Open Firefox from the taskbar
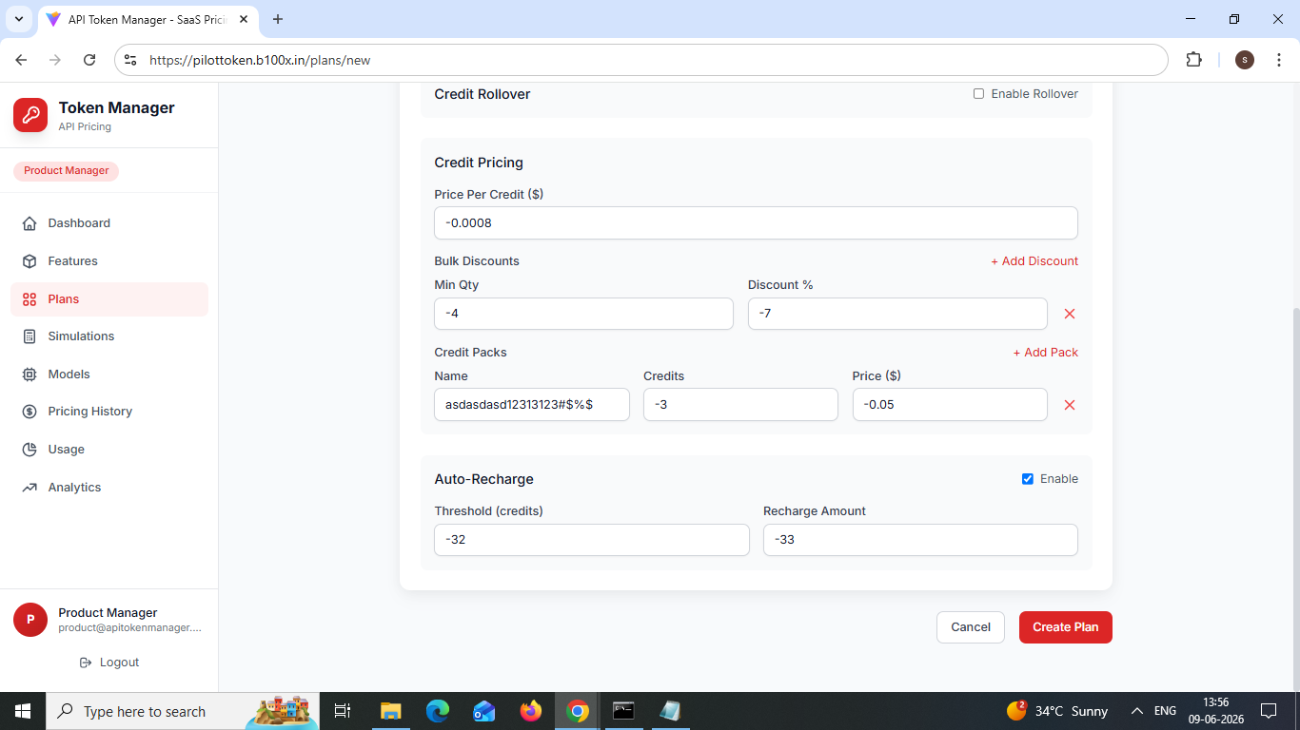The image size is (1300, 730). (x=530, y=711)
